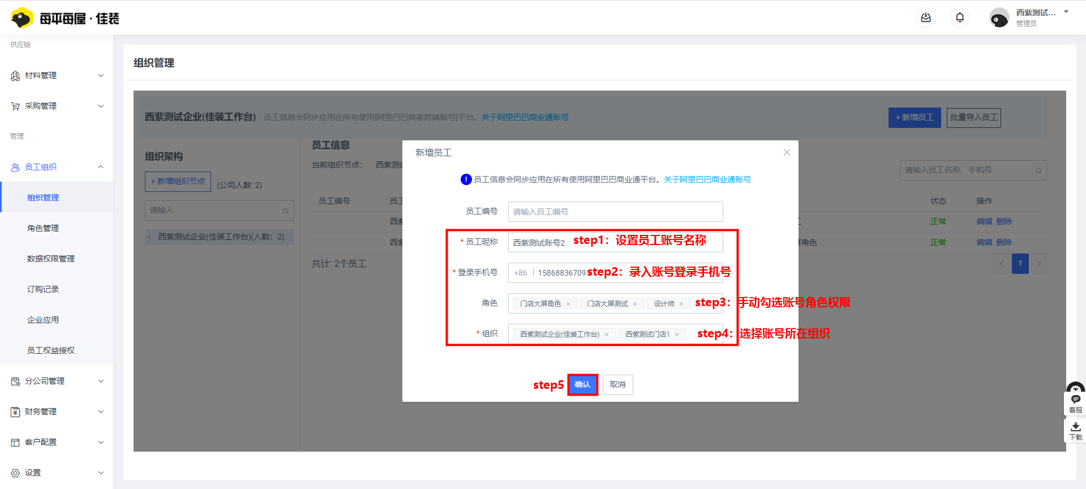This screenshot has height=489, width=1086.
Task: Click 删除 in the second employee row
Action: (x=1004, y=242)
